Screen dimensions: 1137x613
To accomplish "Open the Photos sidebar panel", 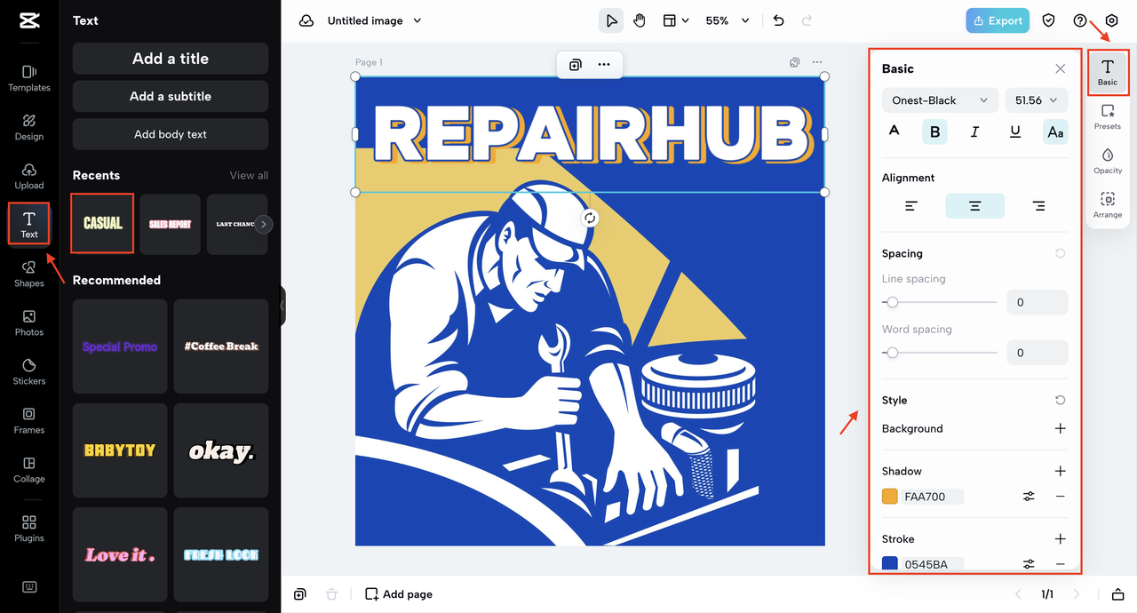I will tap(29, 322).
